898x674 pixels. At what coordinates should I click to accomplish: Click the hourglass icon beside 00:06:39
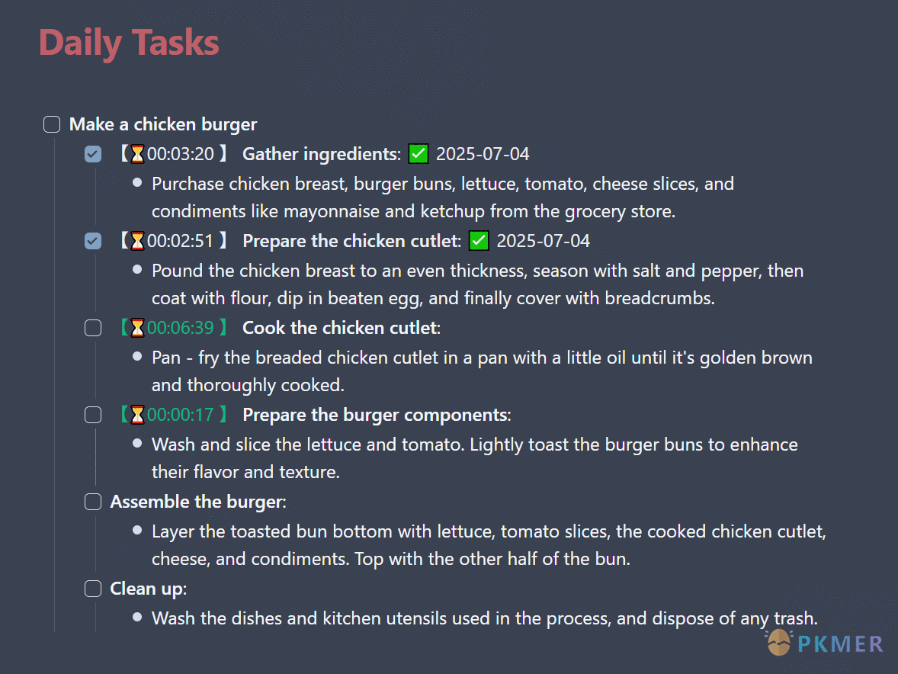(137, 328)
